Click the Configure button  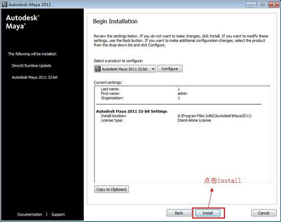tap(170, 69)
